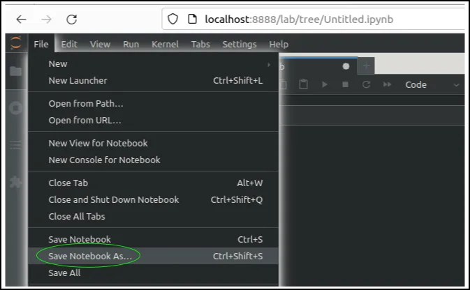Select Save All menu entry
This screenshot has height=290, width=470.
[x=154, y=273]
